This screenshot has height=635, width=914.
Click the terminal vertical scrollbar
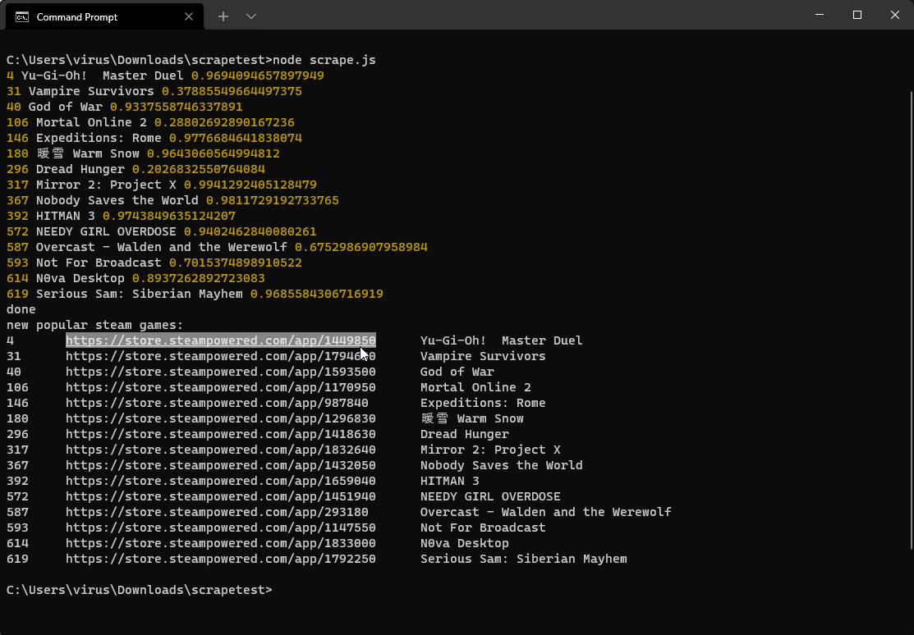911,321
